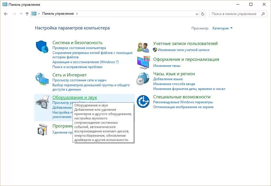Open Изменение типа учетной записи link

(183, 50)
